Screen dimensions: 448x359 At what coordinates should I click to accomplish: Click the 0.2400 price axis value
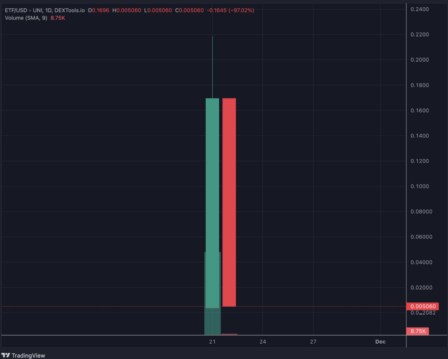(420, 10)
